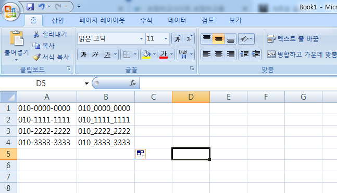The height and width of the screenshot is (193, 337).
Task: Switch to the 수식 tab
Action: click(146, 20)
